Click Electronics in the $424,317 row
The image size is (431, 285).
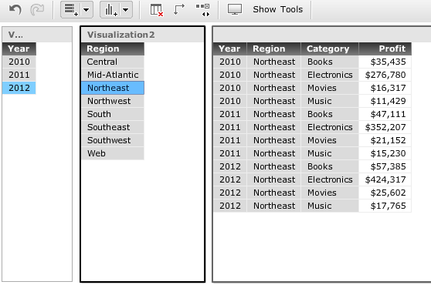pyautogui.click(x=330, y=179)
